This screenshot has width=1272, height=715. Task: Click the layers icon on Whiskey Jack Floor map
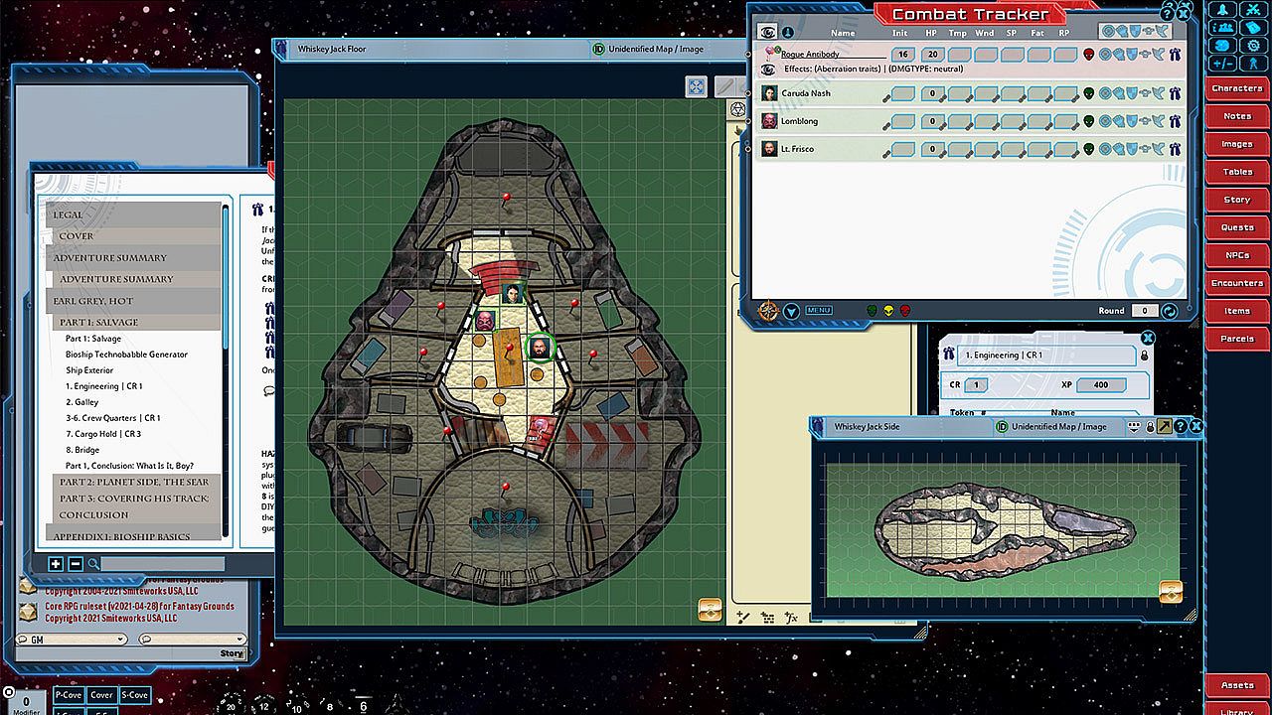(x=710, y=610)
